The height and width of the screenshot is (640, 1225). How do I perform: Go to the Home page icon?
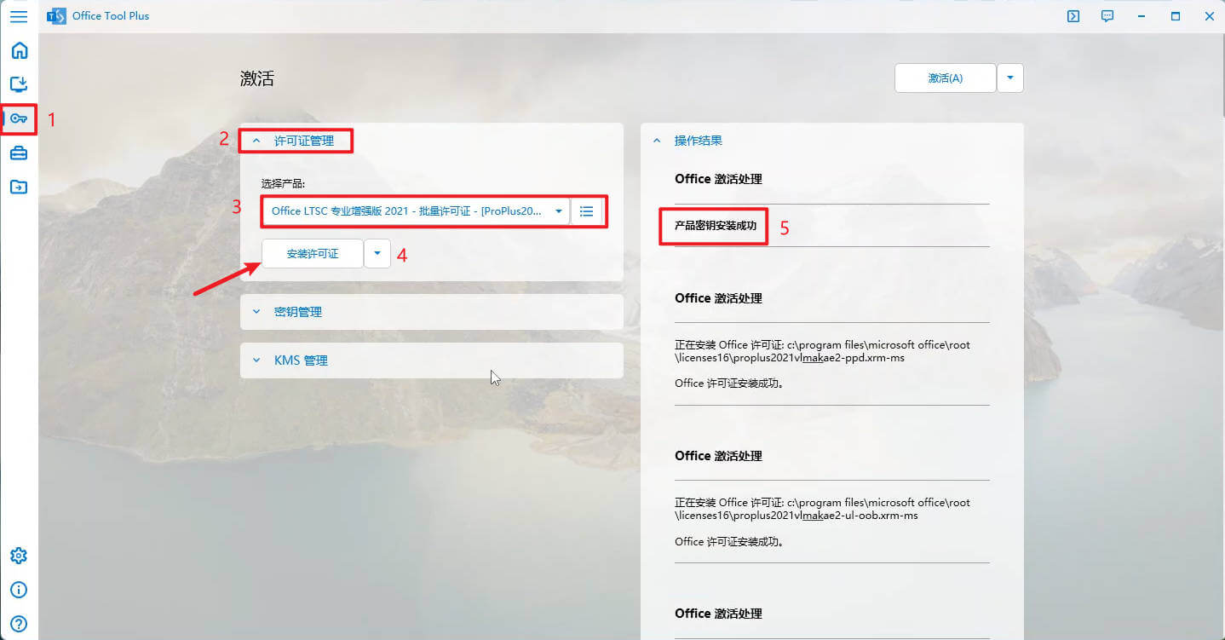click(x=19, y=50)
